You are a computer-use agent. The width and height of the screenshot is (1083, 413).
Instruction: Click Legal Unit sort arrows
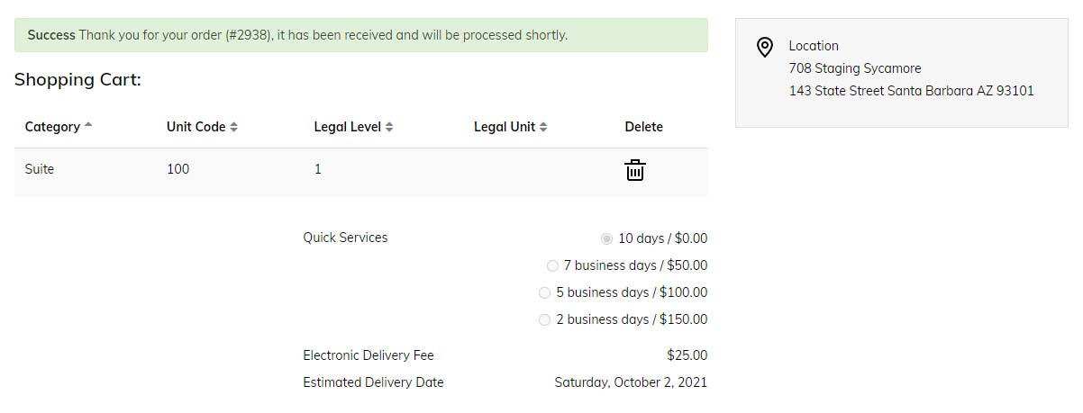point(543,127)
